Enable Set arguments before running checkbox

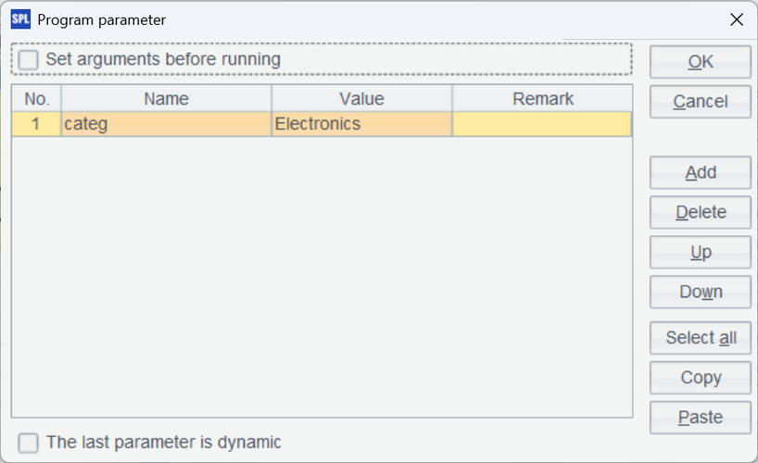tap(30, 60)
